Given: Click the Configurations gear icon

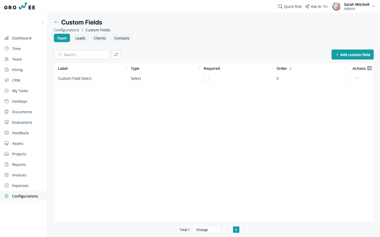Looking at the screenshot, I should tap(7, 196).
